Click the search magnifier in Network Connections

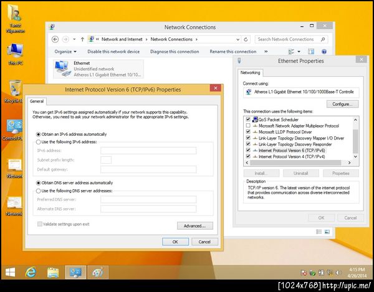coord(323,39)
